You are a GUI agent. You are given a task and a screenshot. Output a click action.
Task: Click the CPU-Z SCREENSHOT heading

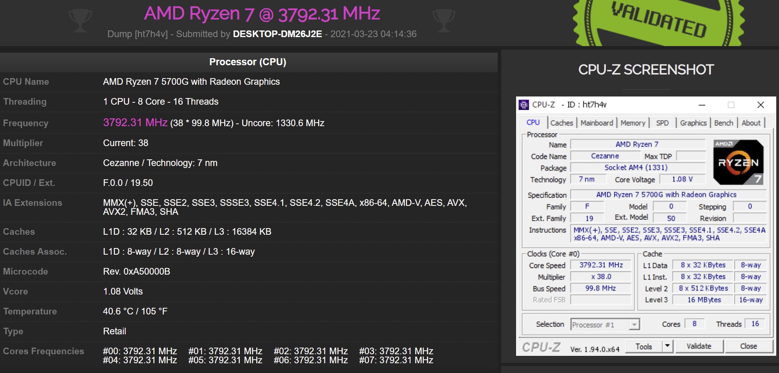(646, 70)
